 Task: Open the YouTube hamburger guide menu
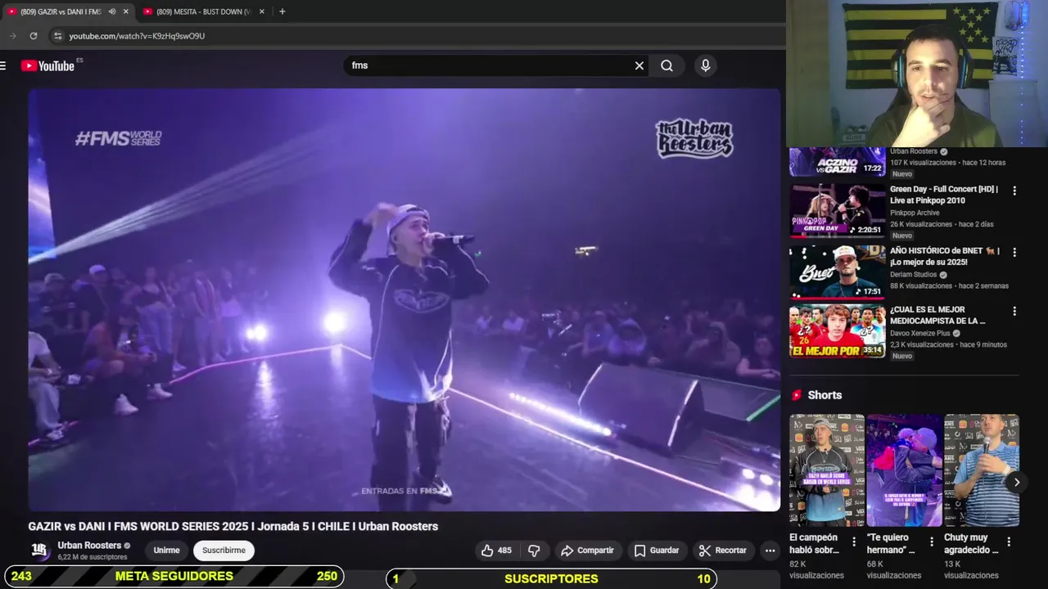3,65
